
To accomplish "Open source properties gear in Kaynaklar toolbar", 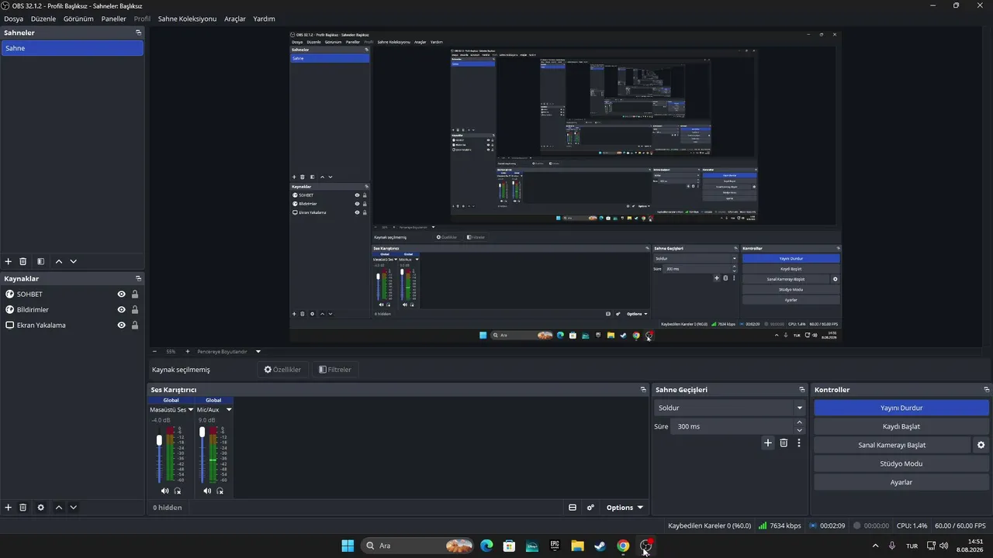I will (41, 508).
